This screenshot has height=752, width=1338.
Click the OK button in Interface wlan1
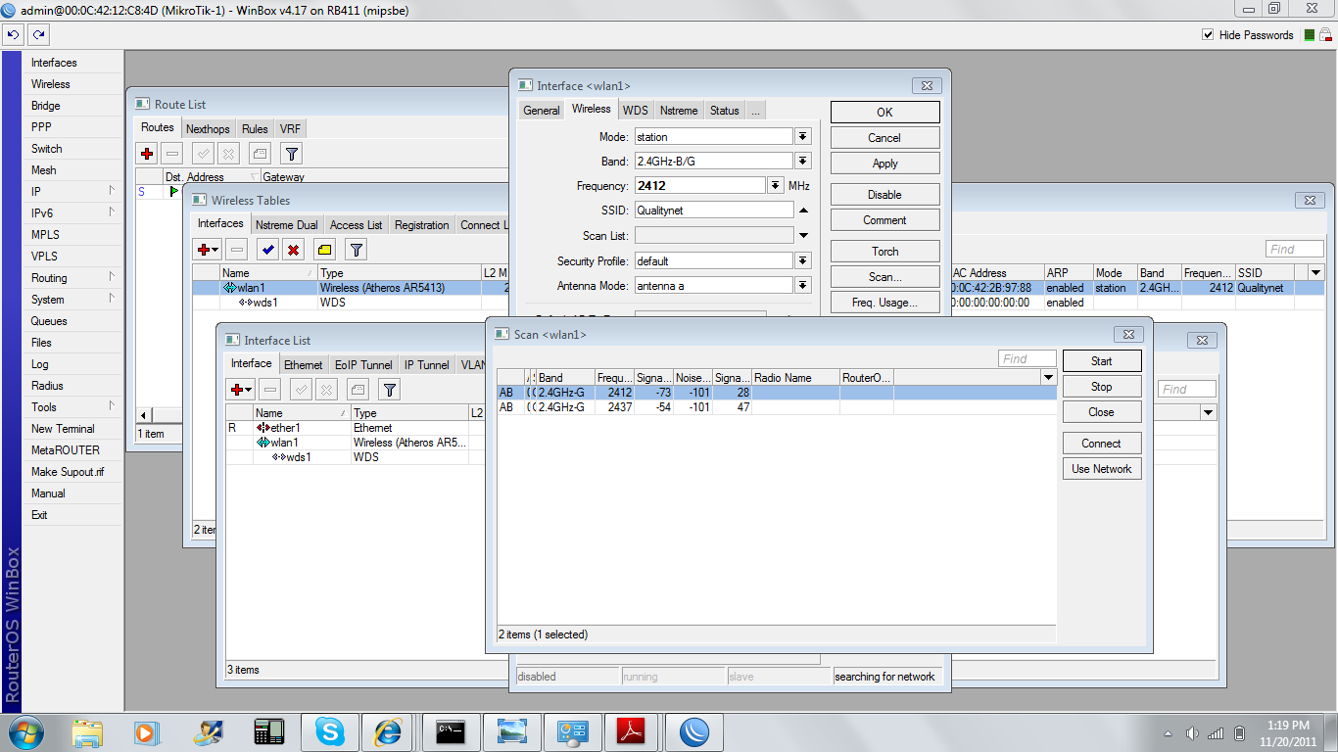pos(885,113)
